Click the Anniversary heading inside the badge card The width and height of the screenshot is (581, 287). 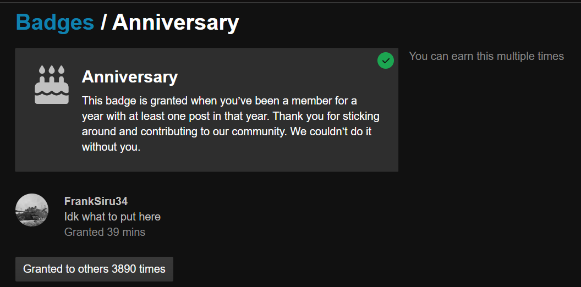click(130, 77)
